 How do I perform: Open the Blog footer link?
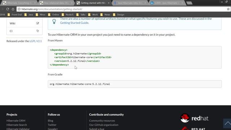(51, 121)
